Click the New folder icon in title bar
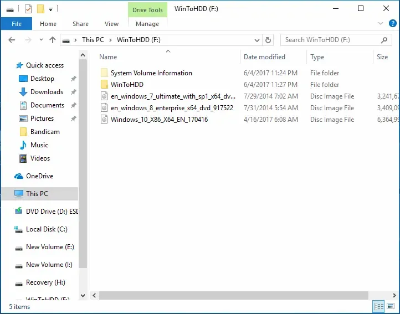Screen dimensions: 400x314 click(40, 9)
